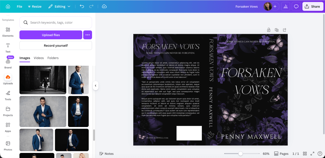The width and height of the screenshot is (325, 158).
Task: Open the Text sidebar panel
Action: pos(8,48)
